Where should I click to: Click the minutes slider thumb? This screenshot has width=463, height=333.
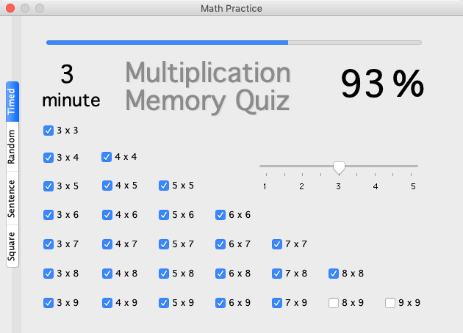tap(339, 168)
